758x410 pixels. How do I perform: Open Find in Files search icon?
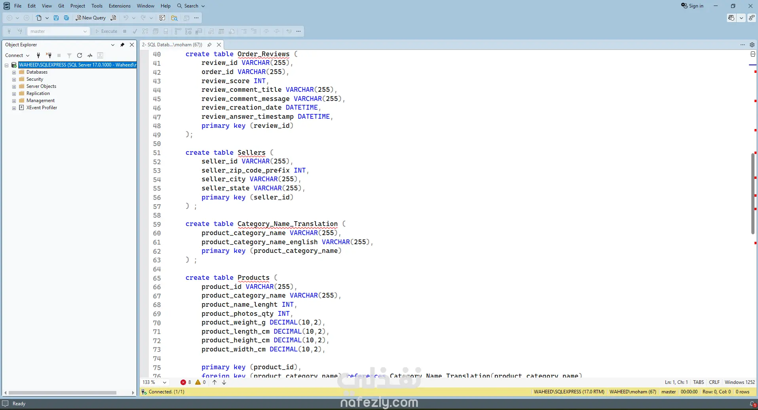(x=174, y=18)
